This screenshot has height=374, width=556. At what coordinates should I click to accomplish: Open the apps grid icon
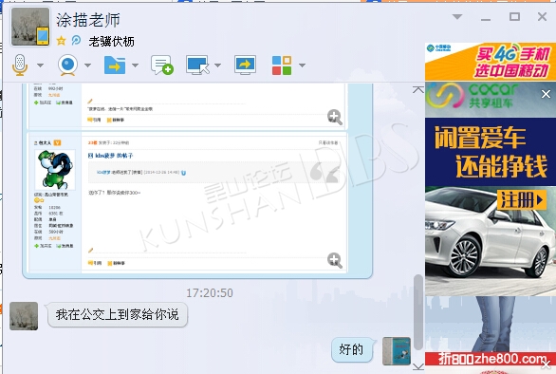click(x=282, y=65)
